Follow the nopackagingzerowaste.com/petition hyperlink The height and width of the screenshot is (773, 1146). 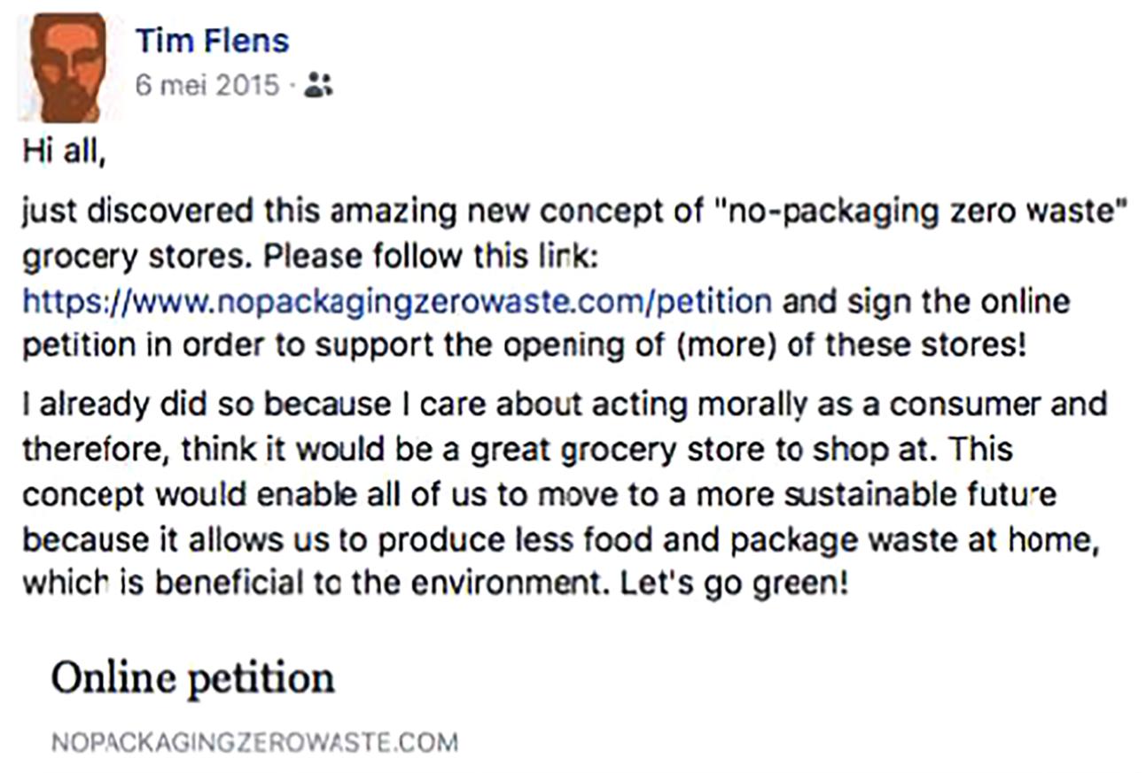pos(397,303)
